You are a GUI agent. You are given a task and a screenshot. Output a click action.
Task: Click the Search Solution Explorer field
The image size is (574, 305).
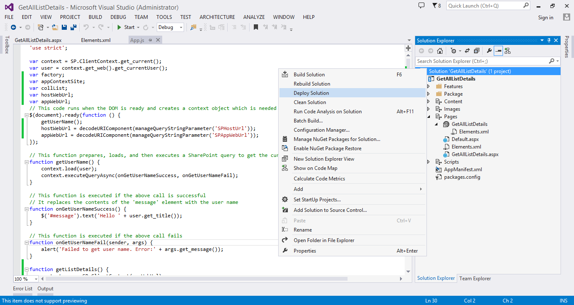coord(482,61)
